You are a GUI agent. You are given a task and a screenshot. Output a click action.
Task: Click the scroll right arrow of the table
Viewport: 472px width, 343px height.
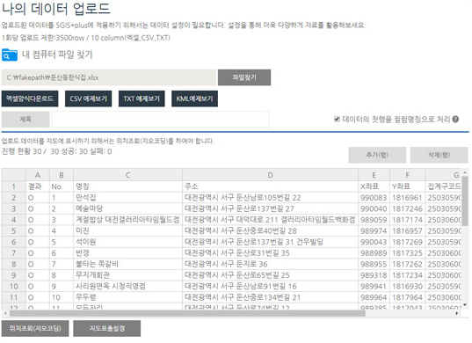pyautogui.click(x=457, y=313)
